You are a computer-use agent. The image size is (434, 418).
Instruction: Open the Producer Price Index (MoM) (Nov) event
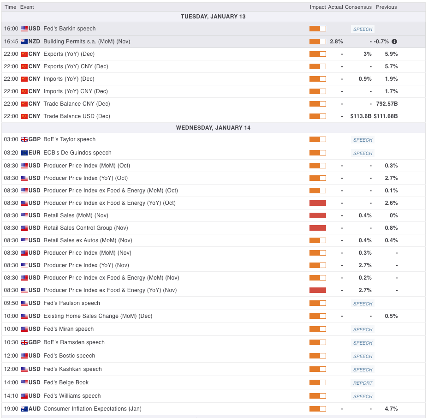88,253
